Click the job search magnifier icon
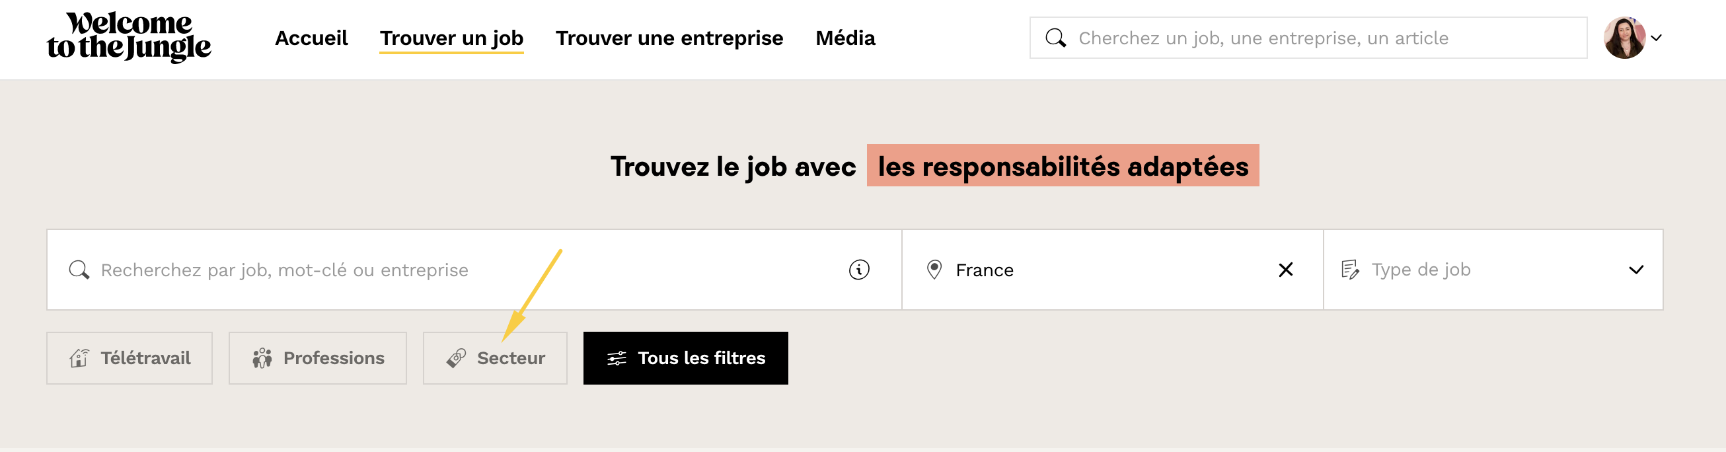Screen dimensions: 1726x452 pyautogui.click(x=79, y=270)
